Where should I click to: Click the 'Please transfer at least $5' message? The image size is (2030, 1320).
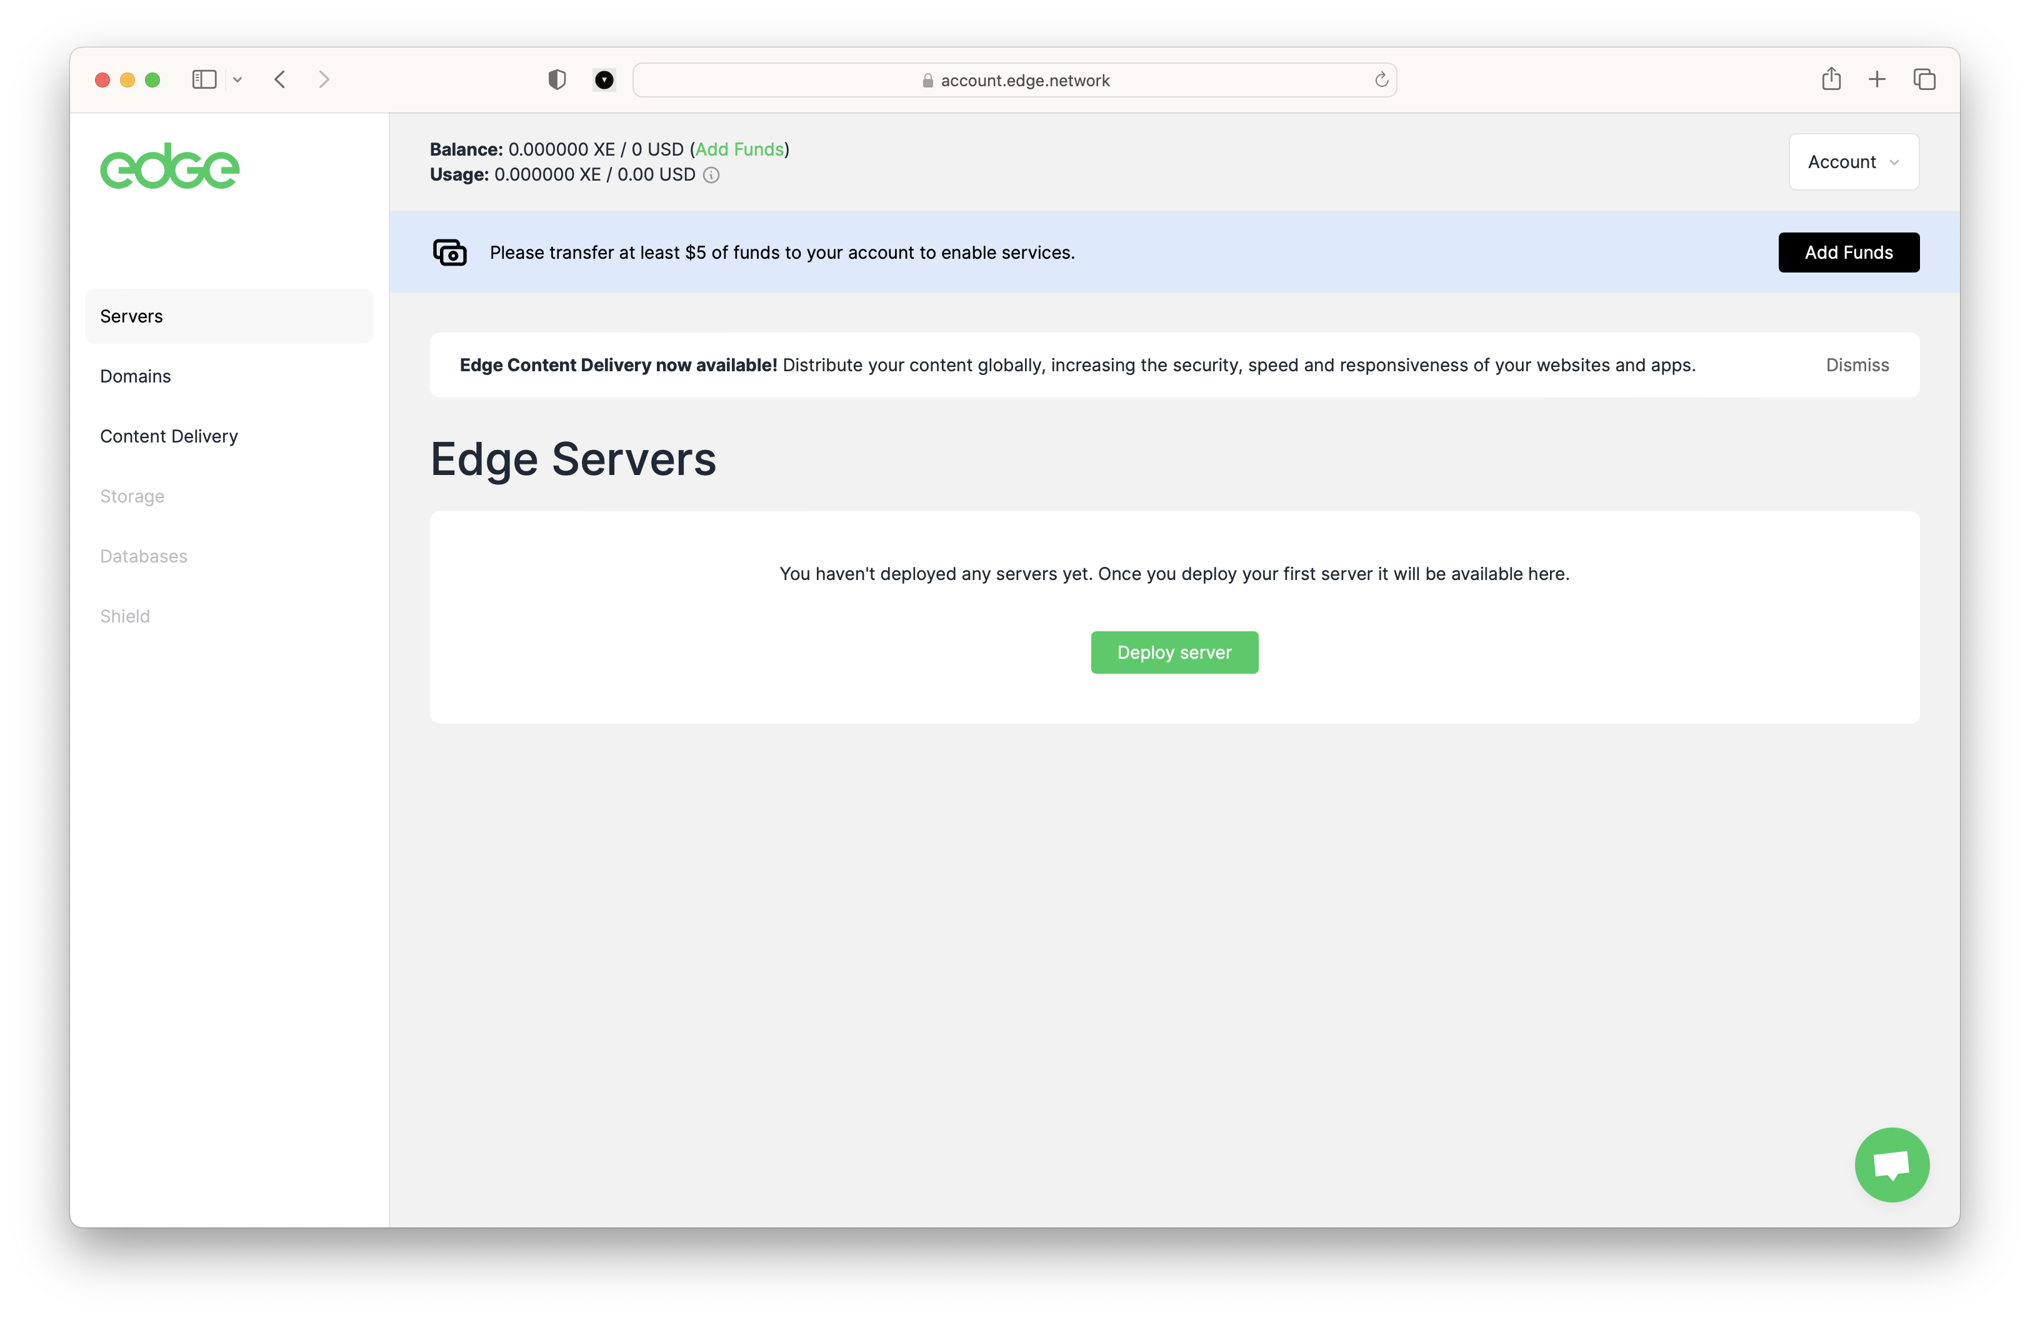click(782, 252)
